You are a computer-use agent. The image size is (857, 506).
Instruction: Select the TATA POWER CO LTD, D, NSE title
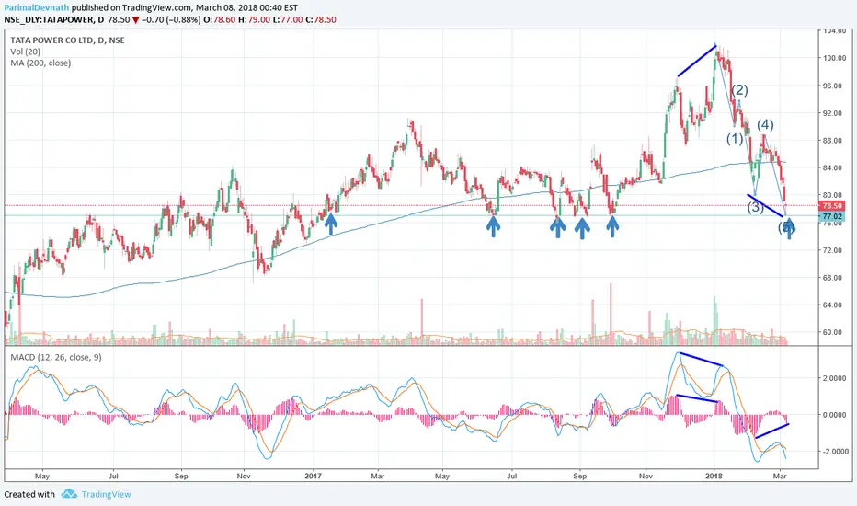tap(67, 40)
